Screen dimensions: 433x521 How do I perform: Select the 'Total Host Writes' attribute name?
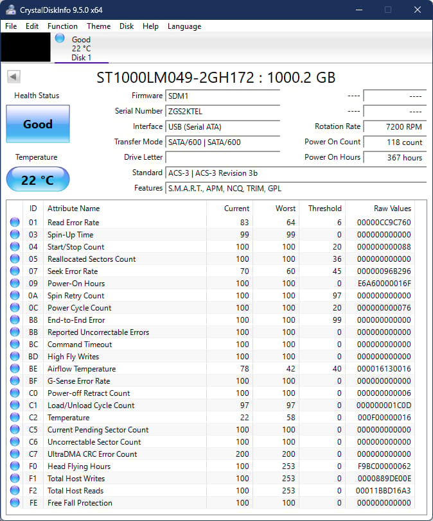tap(76, 479)
